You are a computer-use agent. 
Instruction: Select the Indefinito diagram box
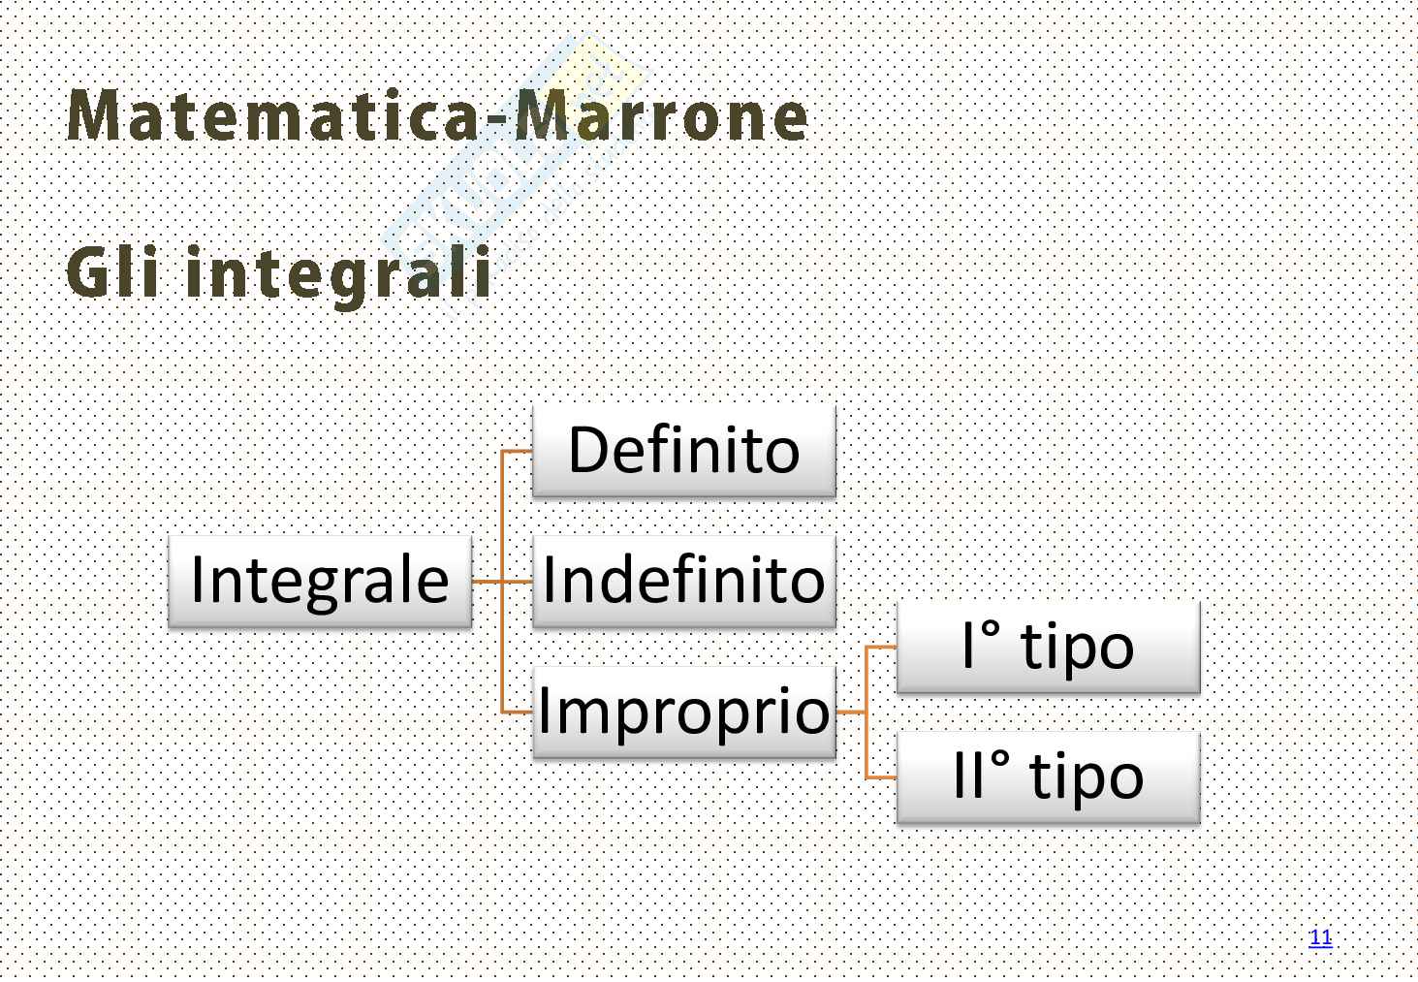click(683, 581)
